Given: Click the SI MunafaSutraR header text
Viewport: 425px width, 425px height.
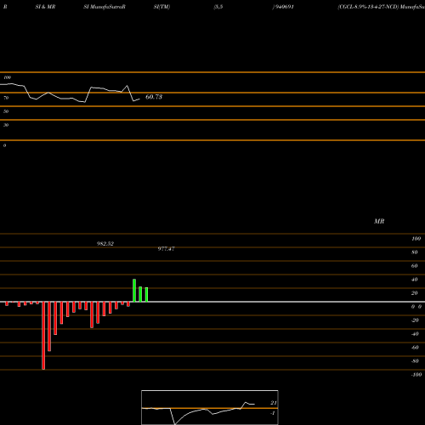Looking at the screenshot, I should [x=105, y=7].
